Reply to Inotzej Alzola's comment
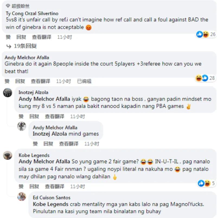Image resolution: width=217 pixels, height=218 pixels. click(x=34, y=116)
